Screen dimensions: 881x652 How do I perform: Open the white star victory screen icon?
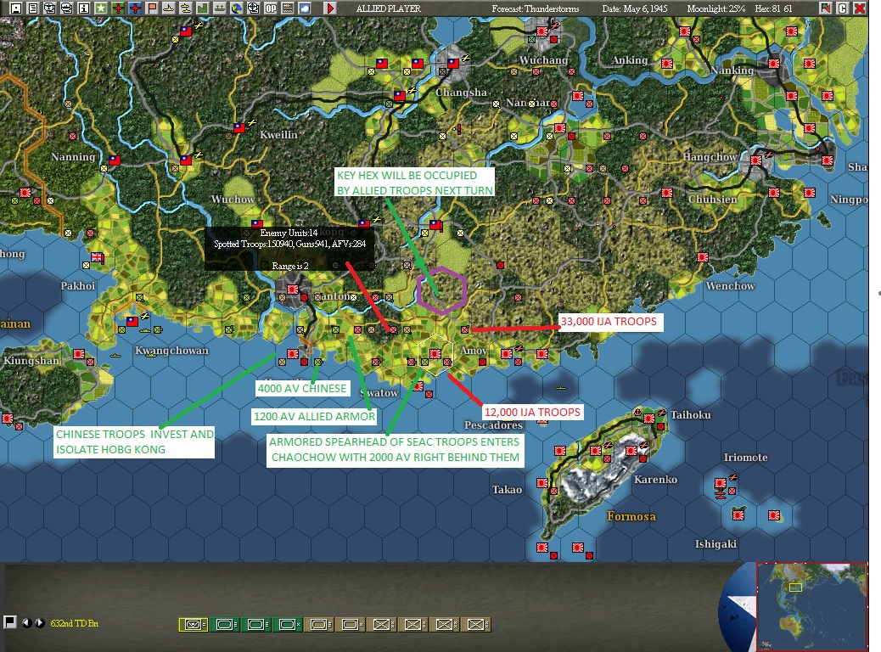(100, 8)
